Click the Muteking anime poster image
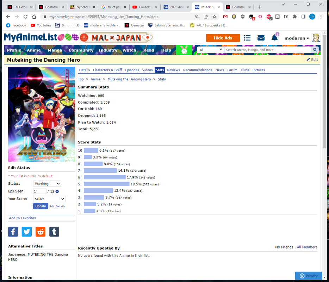This screenshot has width=329, height=282. pos(42,114)
